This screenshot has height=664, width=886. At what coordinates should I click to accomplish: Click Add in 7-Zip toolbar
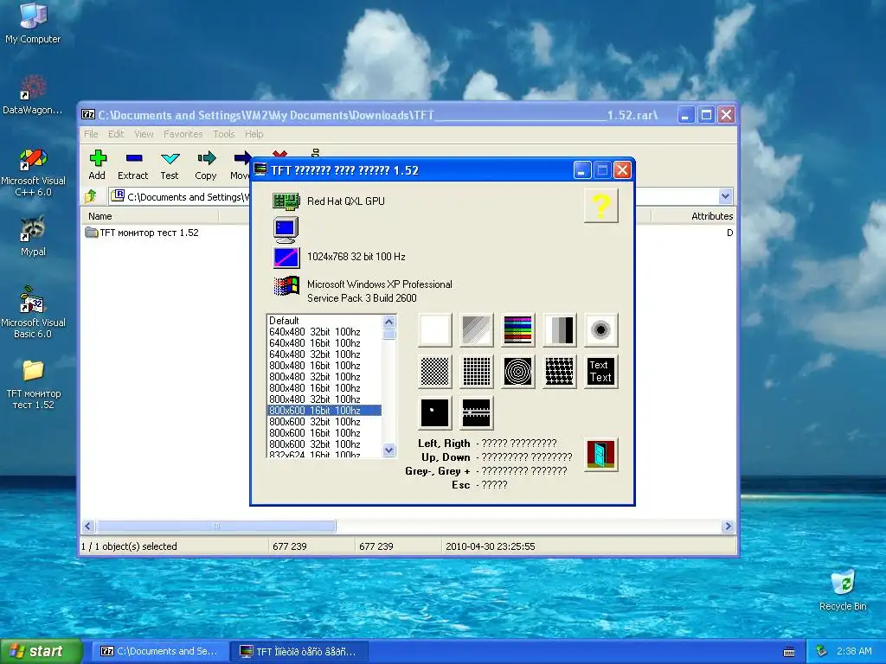click(x=97, y=165)
